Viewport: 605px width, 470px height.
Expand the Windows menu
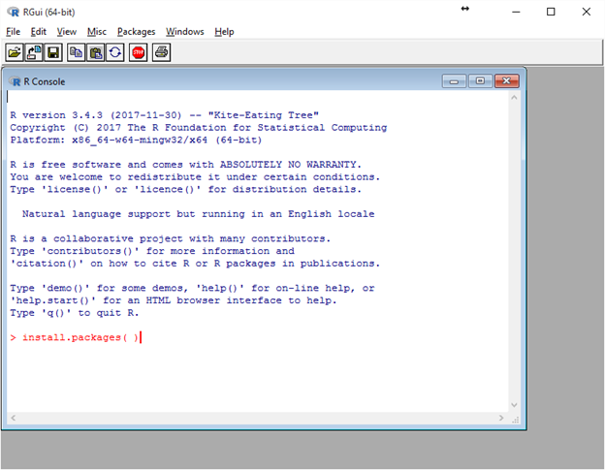184,31
